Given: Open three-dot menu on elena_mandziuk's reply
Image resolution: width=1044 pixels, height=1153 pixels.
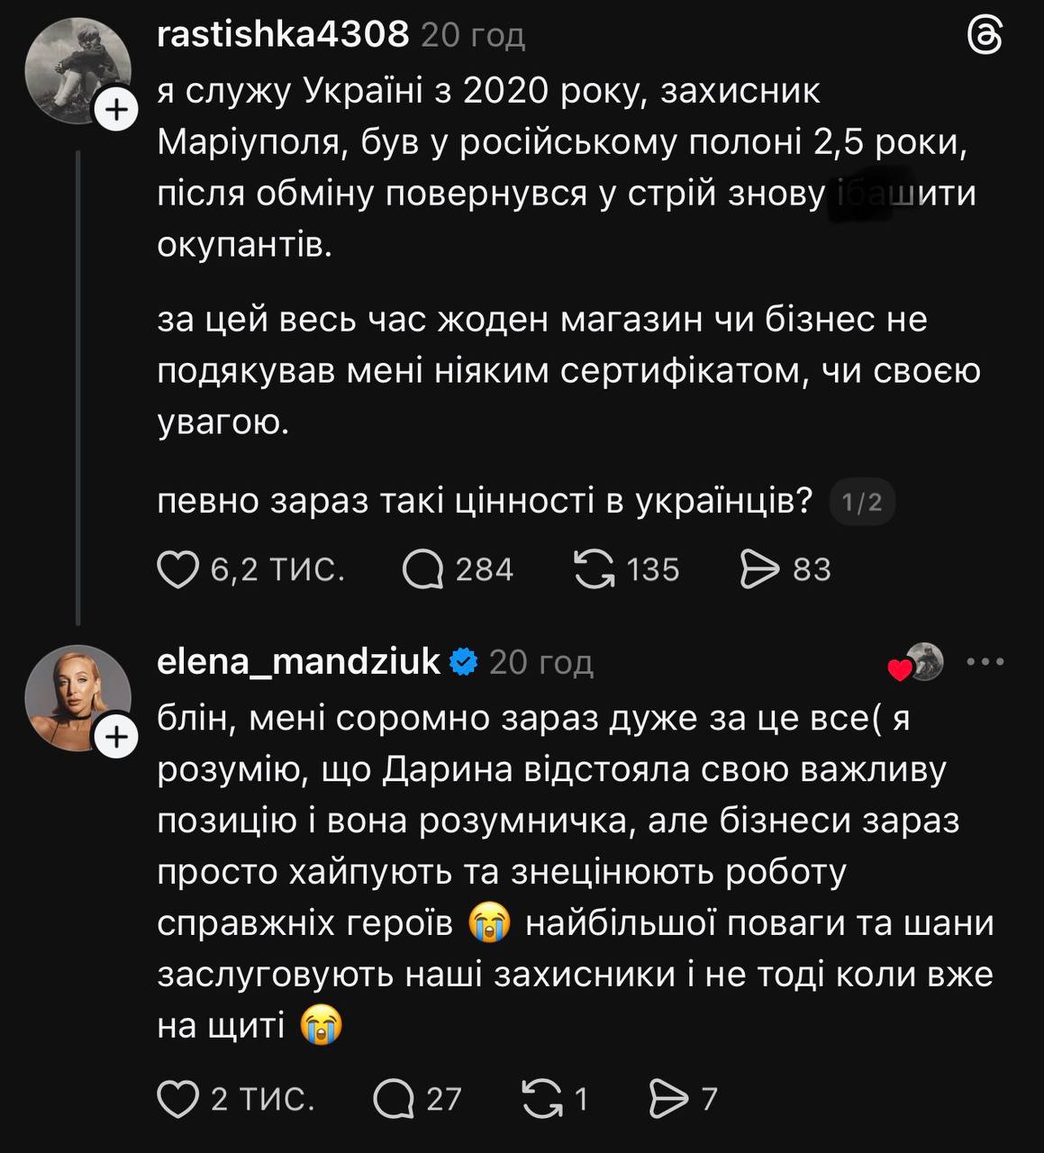Looking at the screenshot, I should click(985, 662).
